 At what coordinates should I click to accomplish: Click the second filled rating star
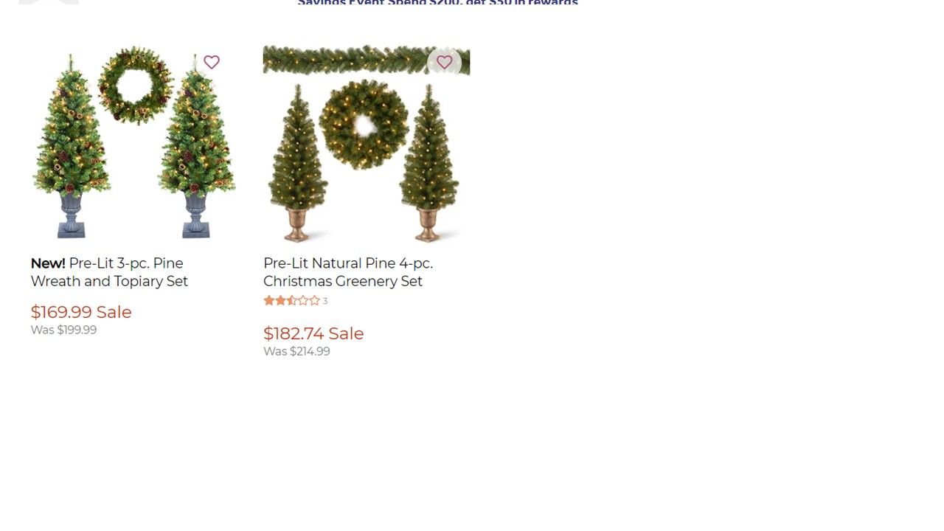(x=280, y=300)
